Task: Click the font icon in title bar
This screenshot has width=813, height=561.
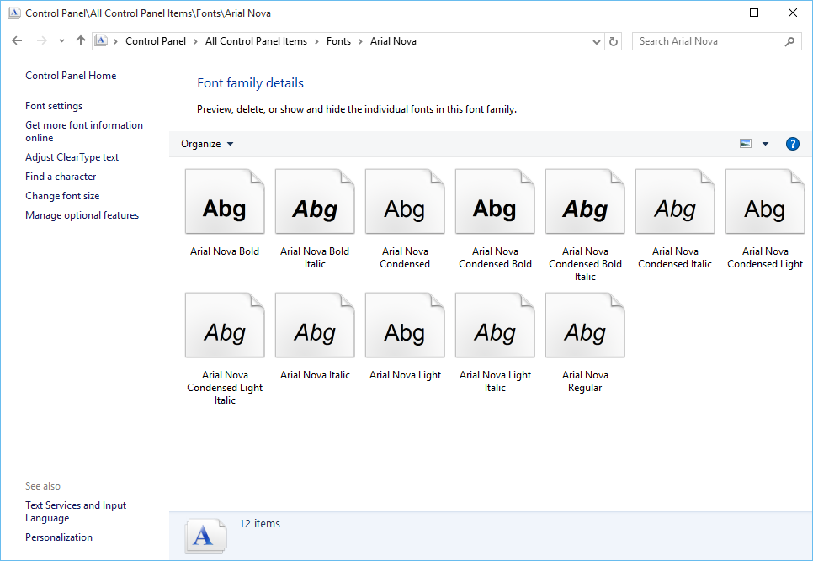Action: [14, 13]
